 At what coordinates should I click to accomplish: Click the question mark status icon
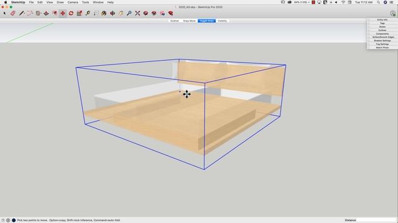[x=3, y=221]
